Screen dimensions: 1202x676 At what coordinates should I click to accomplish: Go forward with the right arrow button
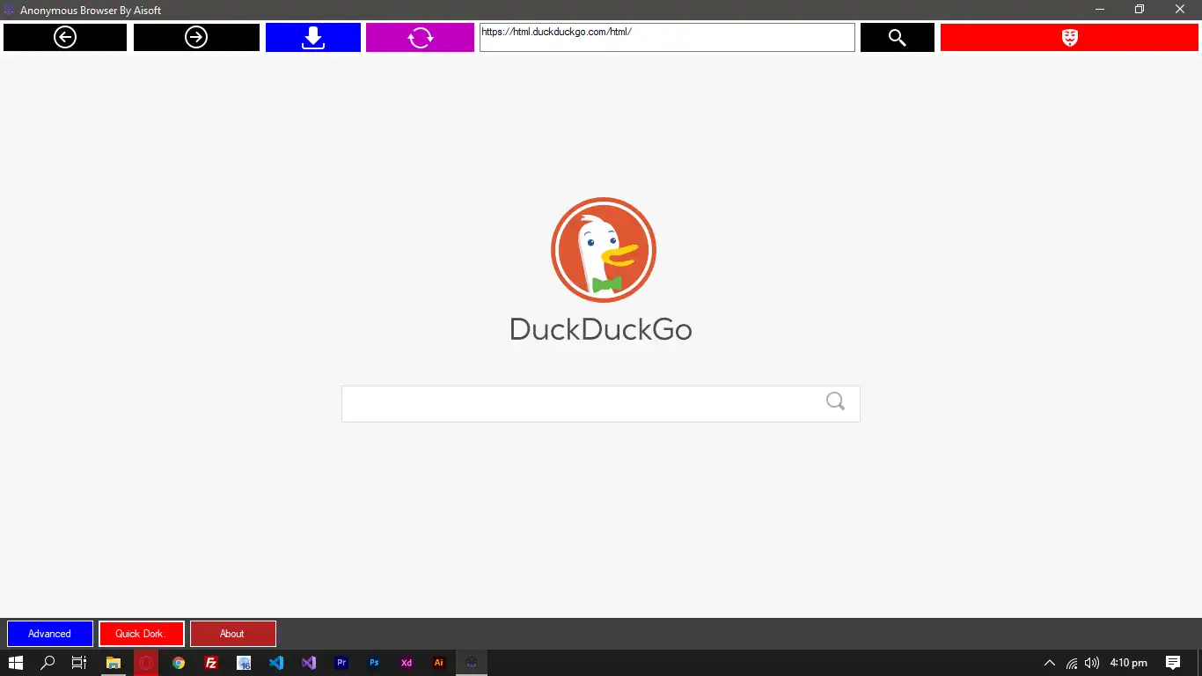pos(196,37)
